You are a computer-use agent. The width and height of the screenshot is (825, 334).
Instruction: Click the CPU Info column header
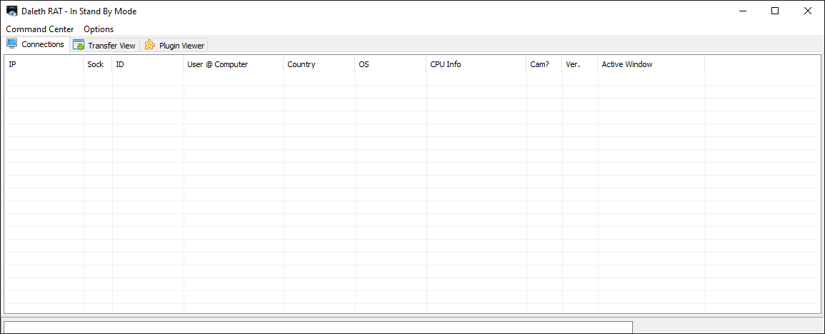pos(476,64)
